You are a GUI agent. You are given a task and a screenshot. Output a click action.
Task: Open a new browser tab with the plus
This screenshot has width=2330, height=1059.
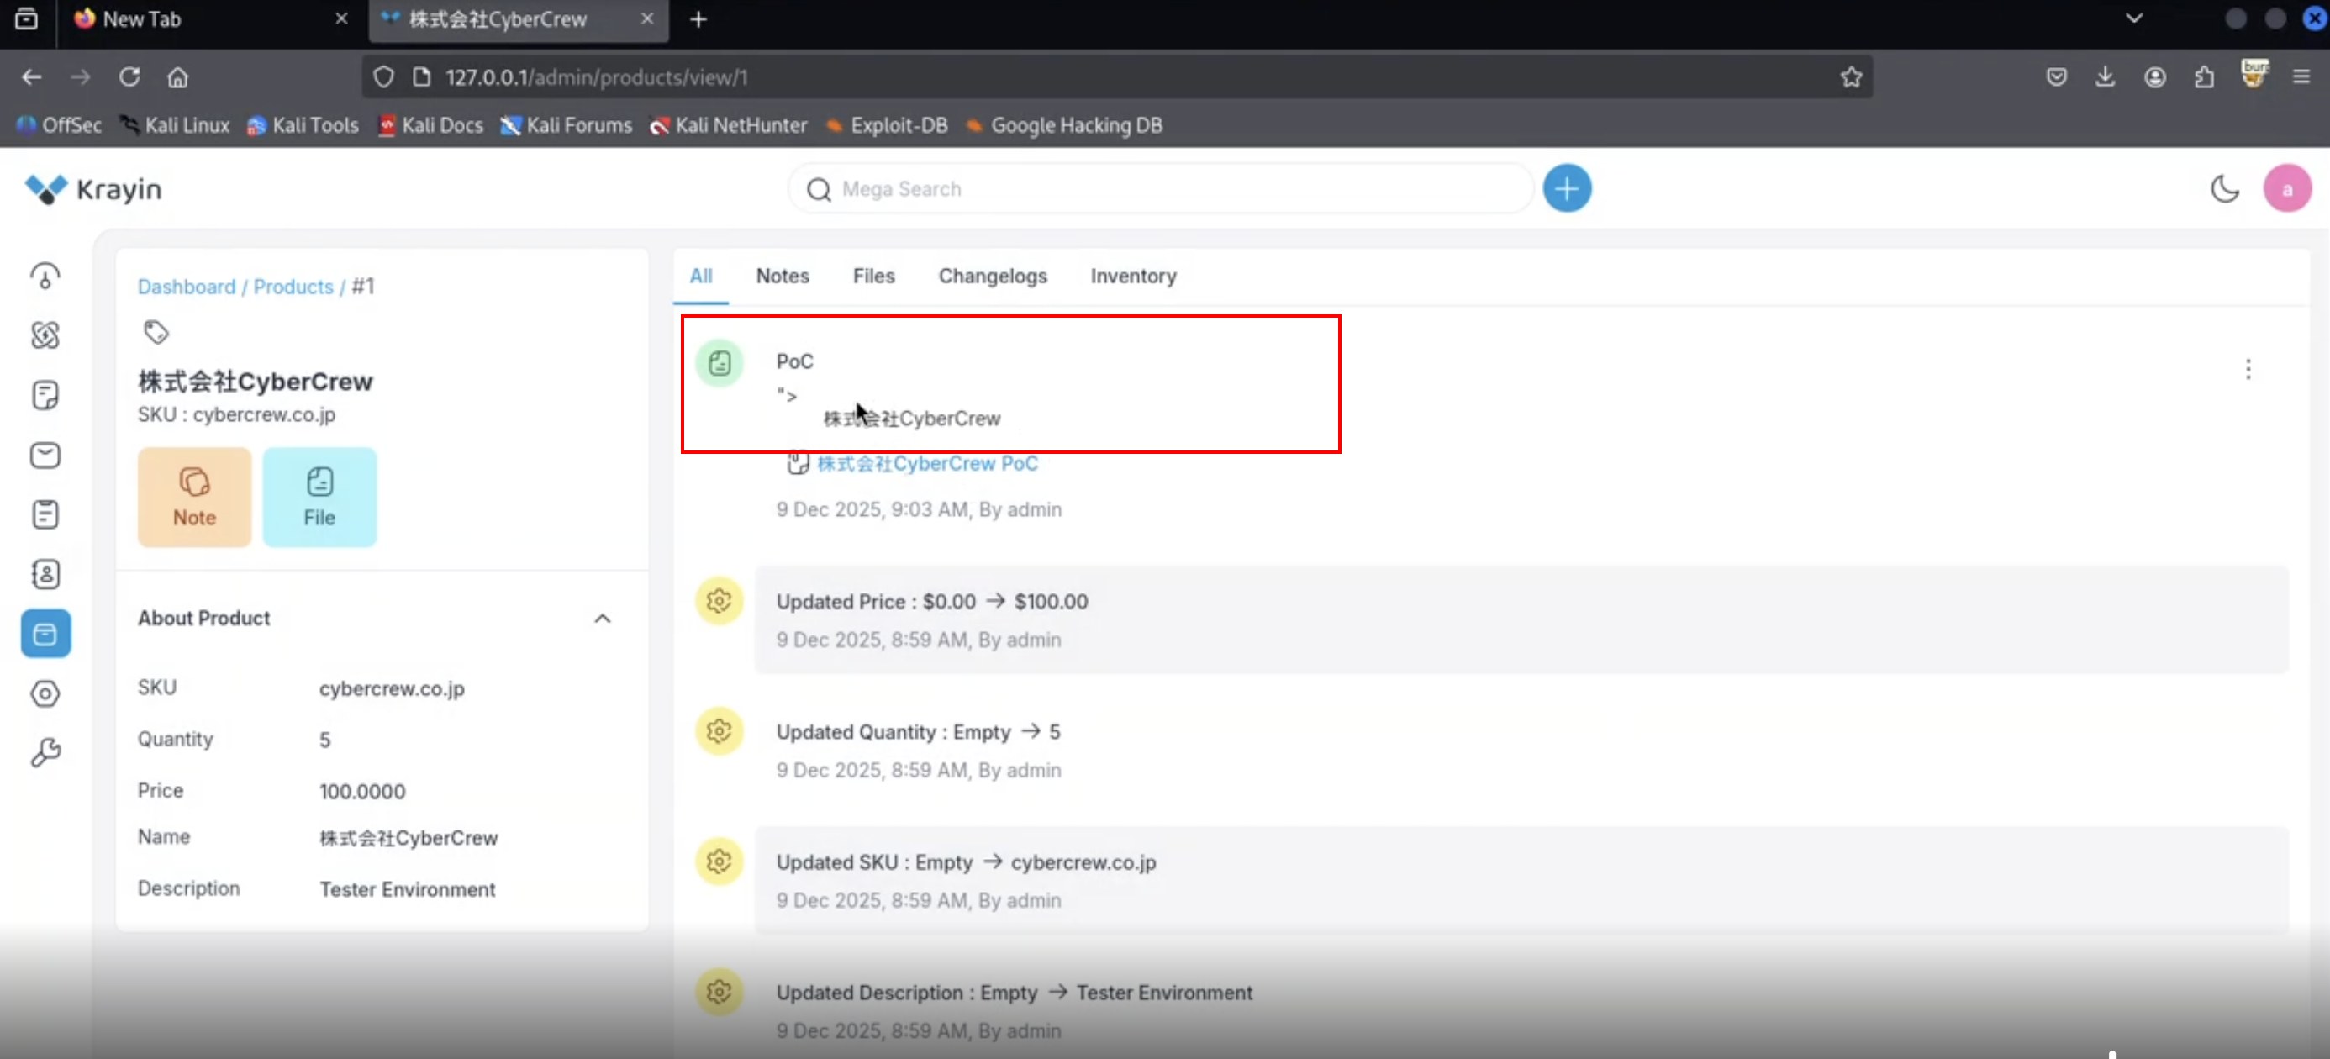698,20
